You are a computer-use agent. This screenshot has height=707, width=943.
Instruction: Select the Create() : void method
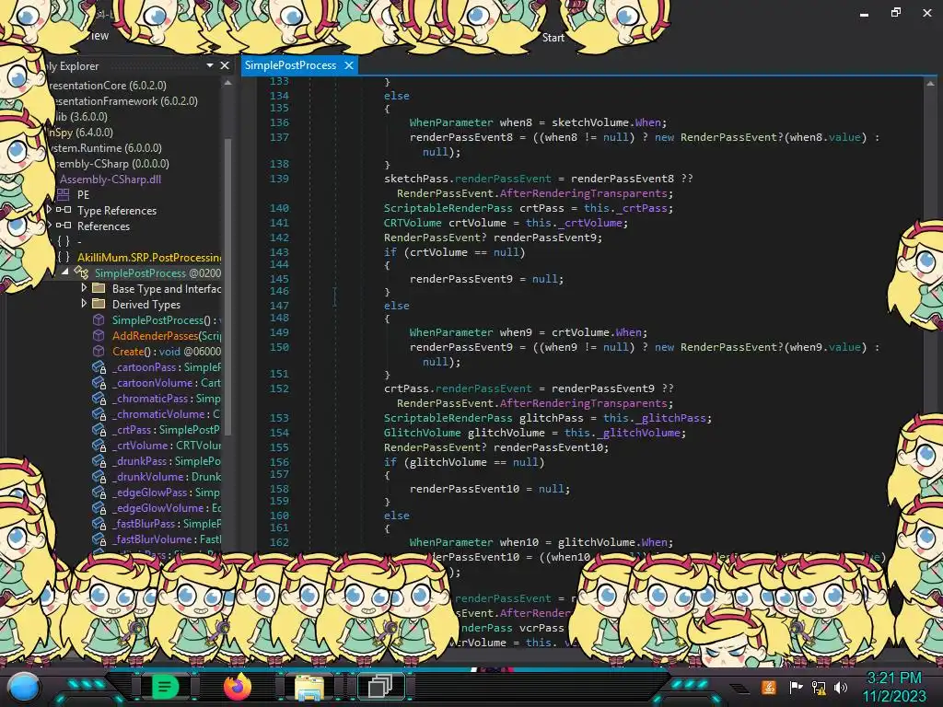click(167, 352)
